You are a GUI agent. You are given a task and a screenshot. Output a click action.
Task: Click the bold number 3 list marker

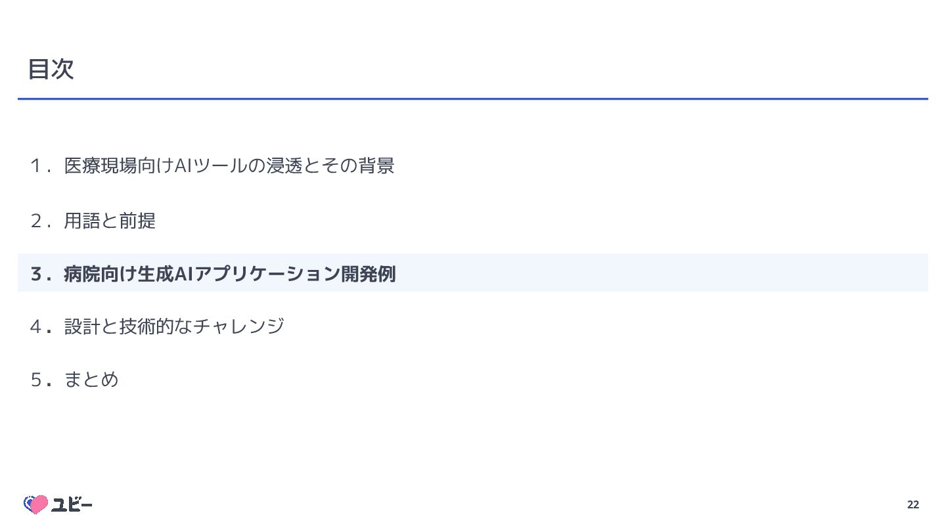36,273
